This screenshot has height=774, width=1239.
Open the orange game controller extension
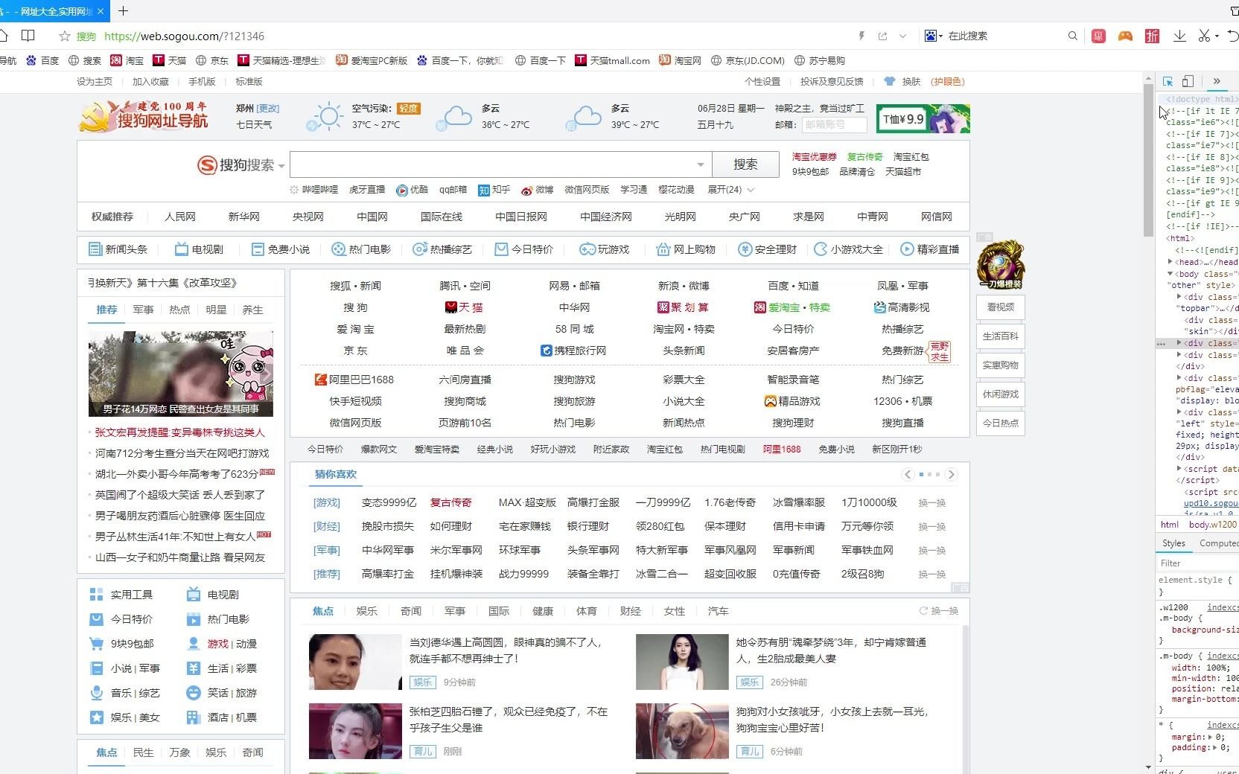(1125, 36)
